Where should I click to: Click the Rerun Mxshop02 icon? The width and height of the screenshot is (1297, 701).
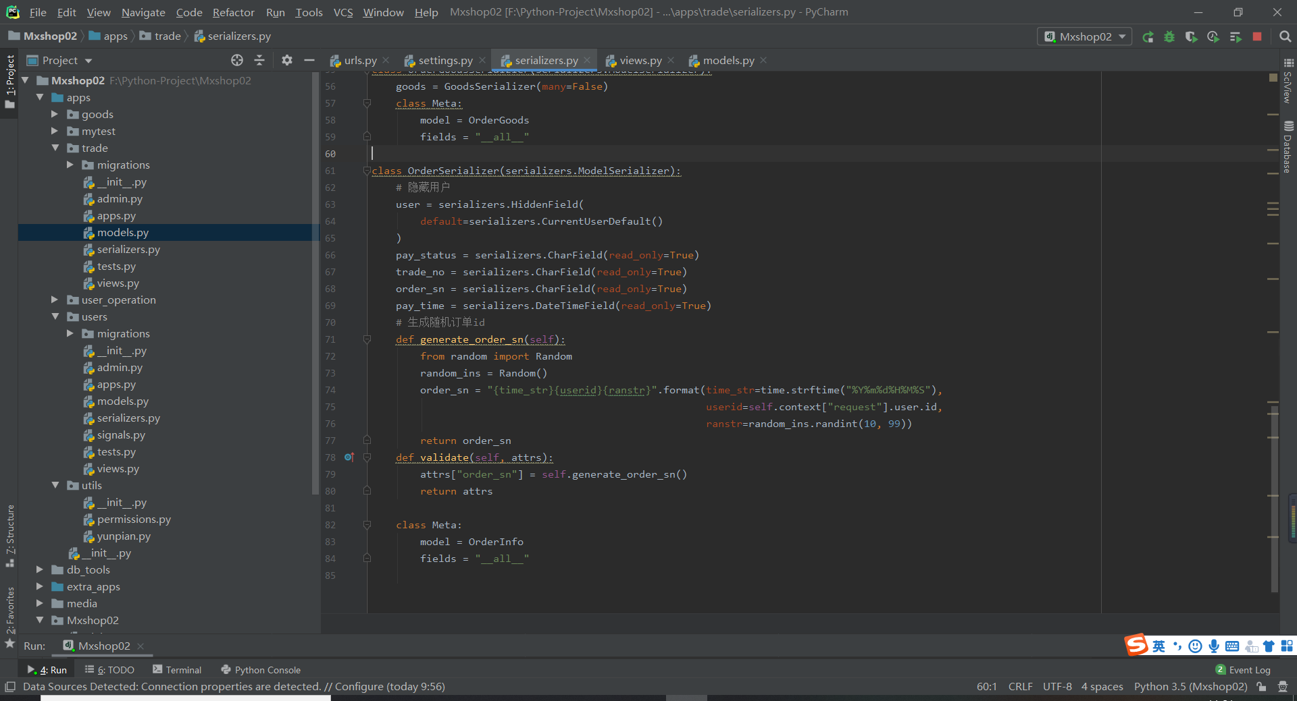tap(1148, 37)
